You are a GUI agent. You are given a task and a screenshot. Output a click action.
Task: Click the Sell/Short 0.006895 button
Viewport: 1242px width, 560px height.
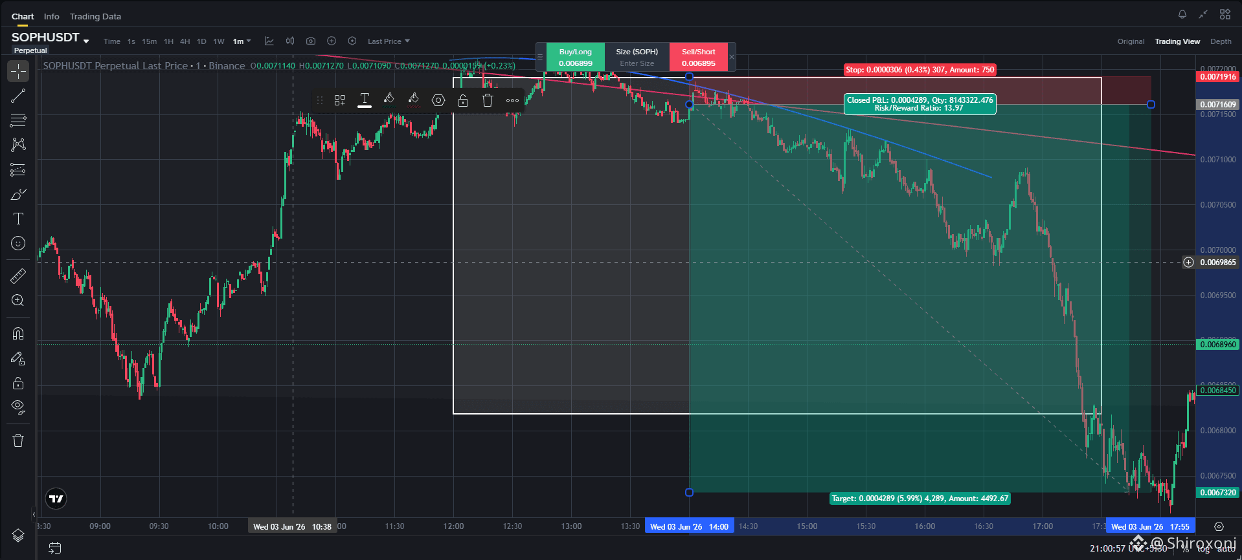pos(698,57)
